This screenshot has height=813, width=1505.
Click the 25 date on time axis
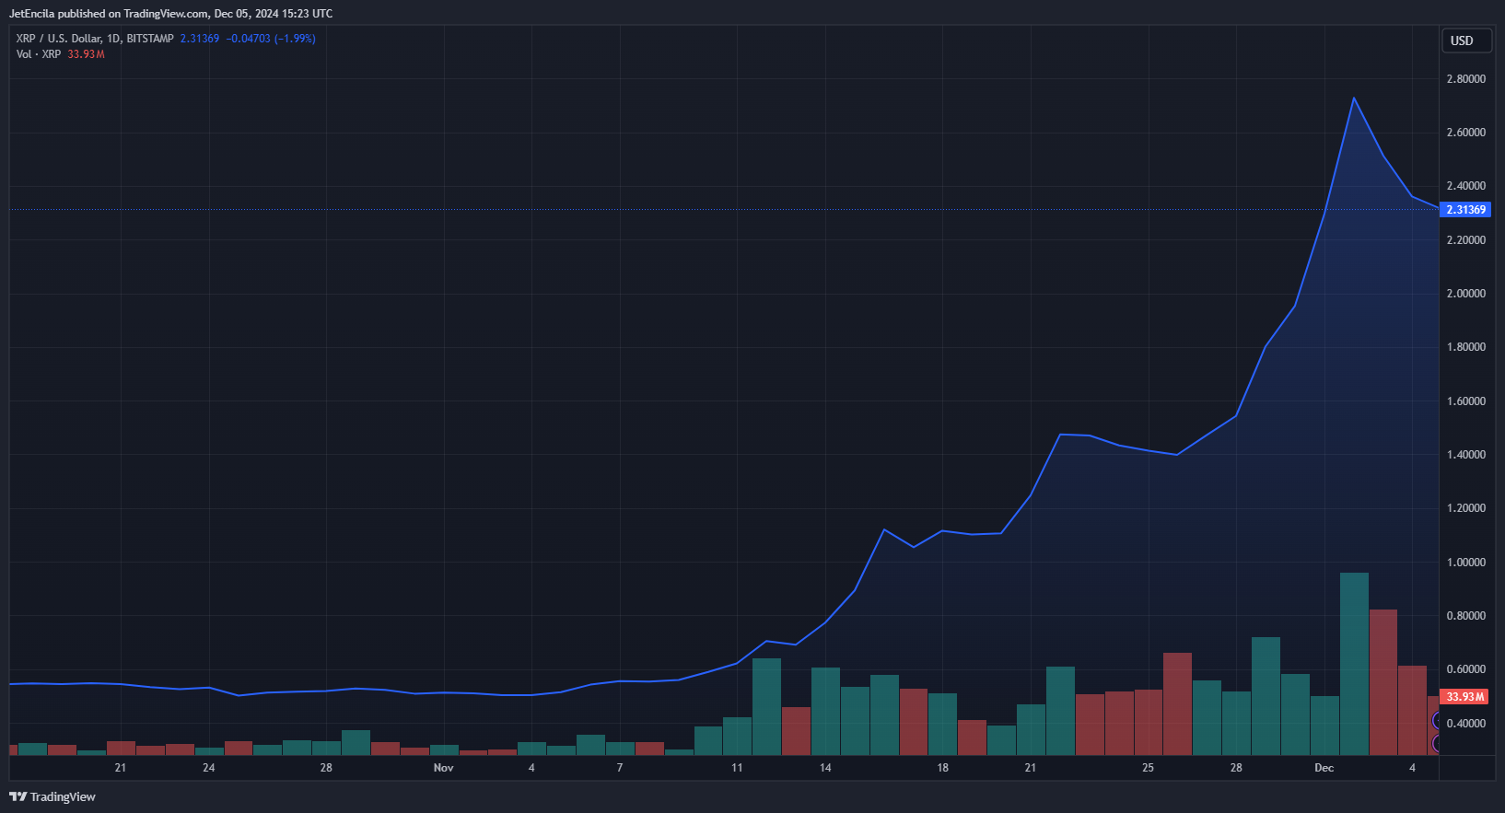tap(1148, 768)
